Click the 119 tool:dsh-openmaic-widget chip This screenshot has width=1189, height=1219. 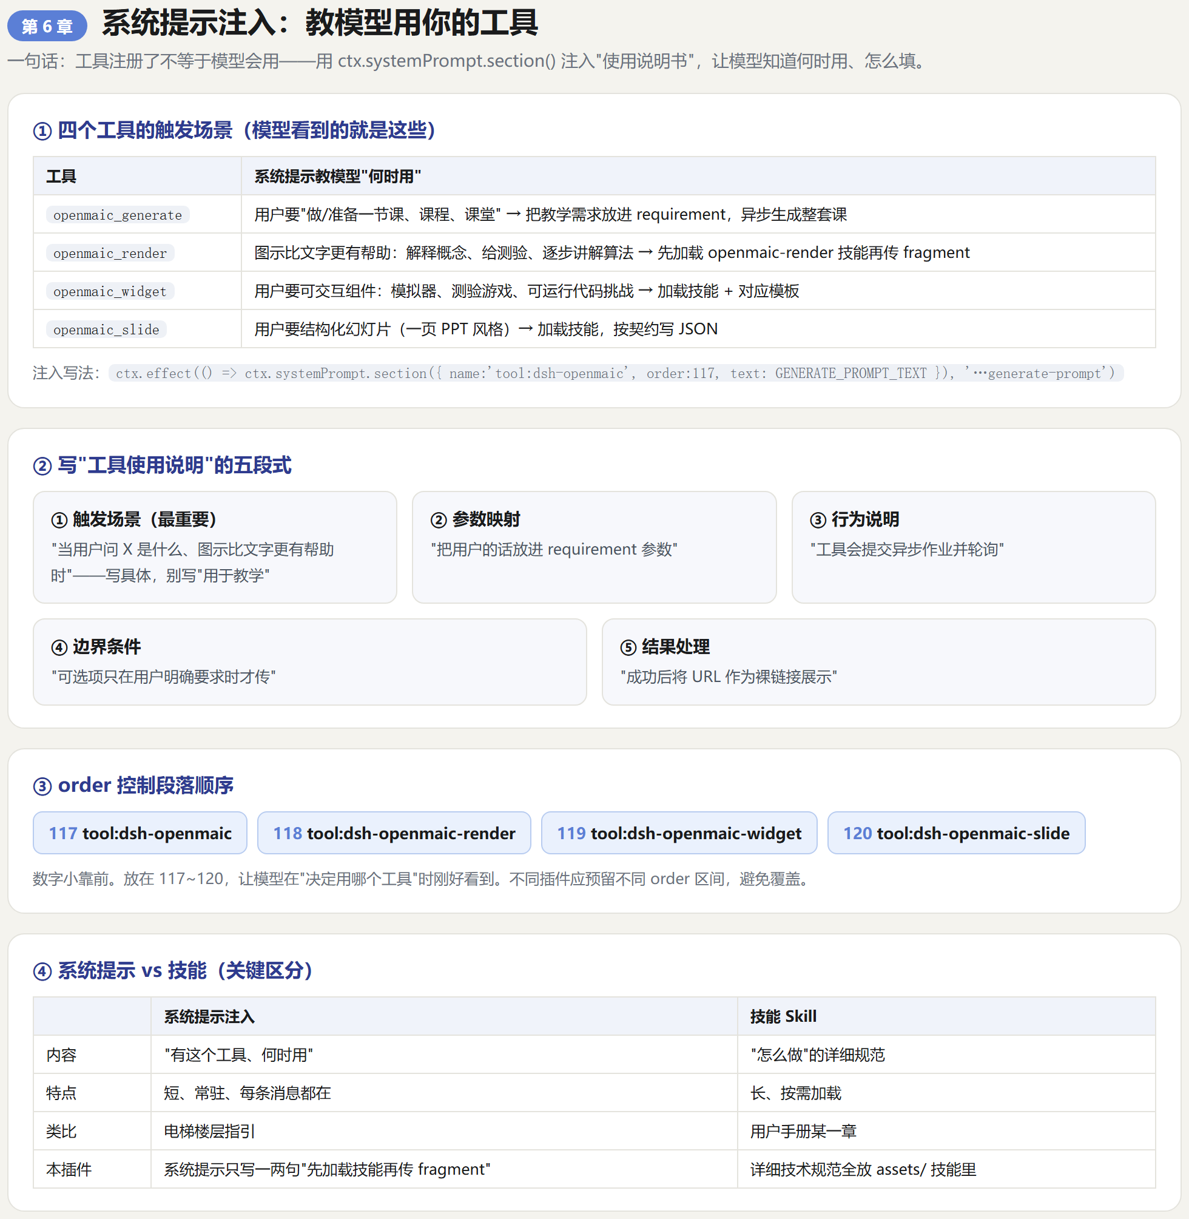[x=679, y=832]
